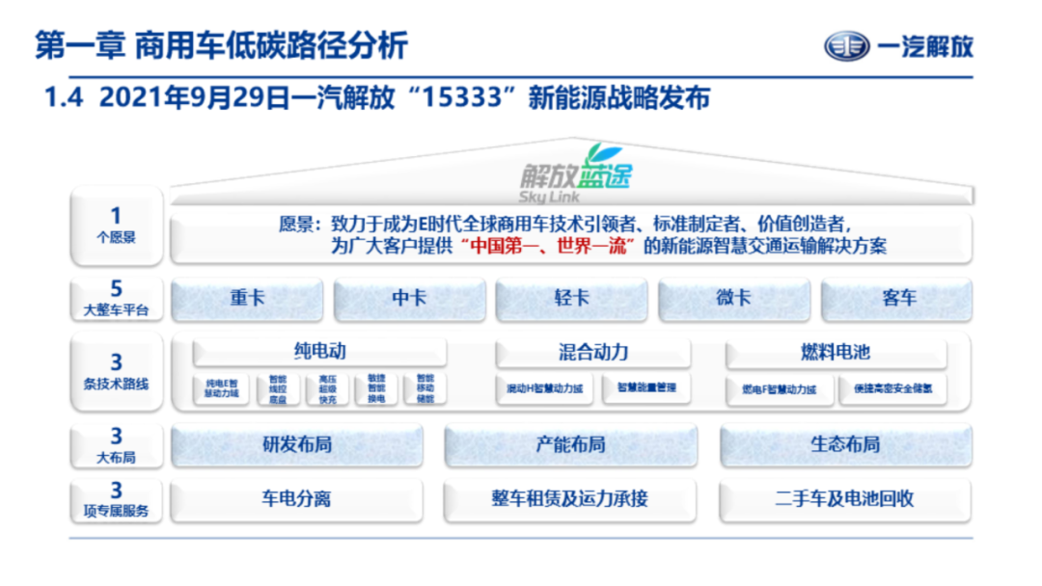Click the FAW Jiefang emblem logo
Image resolution: width=1042 pixels, height=586 pixels.
[x=847, y=46]
